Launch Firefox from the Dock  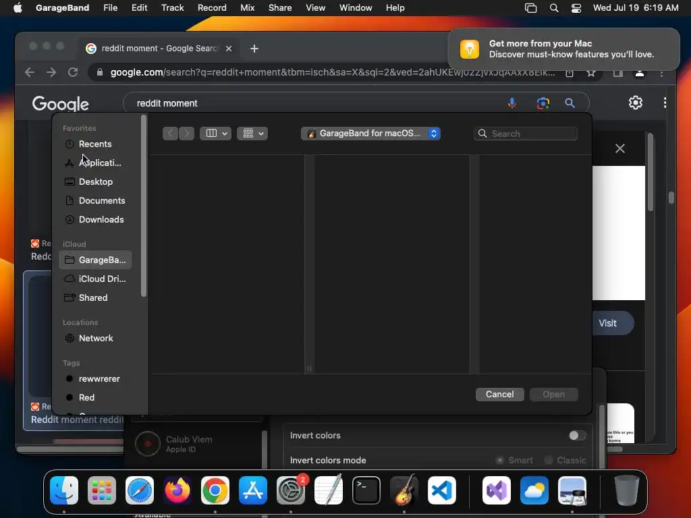177,490
